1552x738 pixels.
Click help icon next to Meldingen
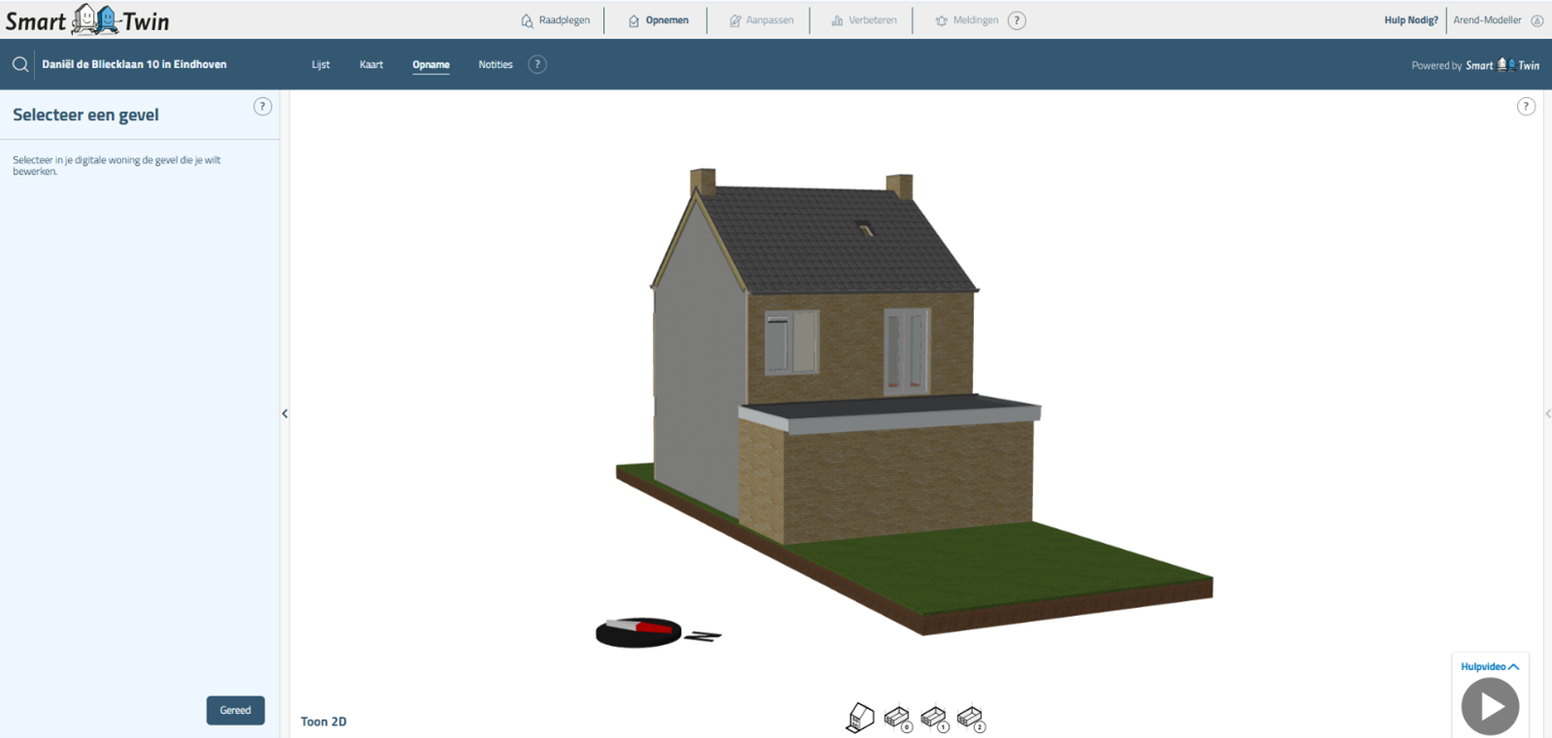click(1017, 20)
